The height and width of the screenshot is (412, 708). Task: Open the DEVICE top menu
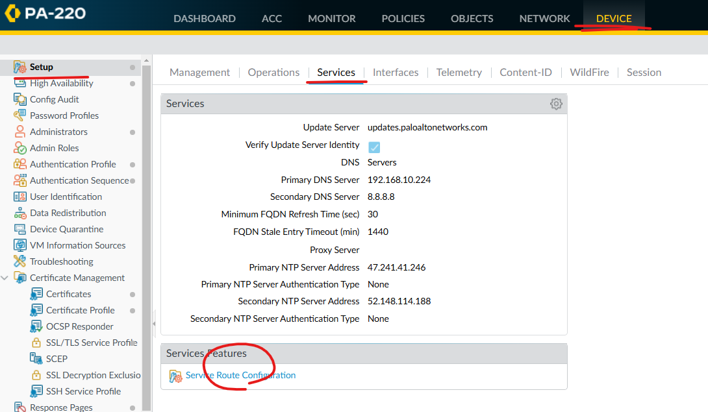click(614, 19)
